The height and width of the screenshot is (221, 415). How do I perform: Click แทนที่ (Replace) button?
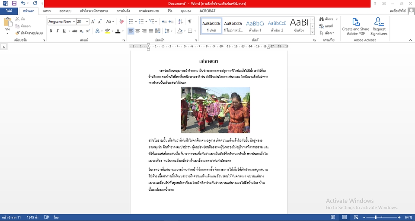pos(327,26)
